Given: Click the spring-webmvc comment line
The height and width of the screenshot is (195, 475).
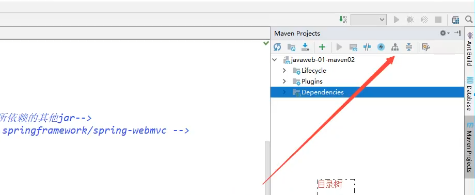Looking at the screenshot, I should coord(95,131).
